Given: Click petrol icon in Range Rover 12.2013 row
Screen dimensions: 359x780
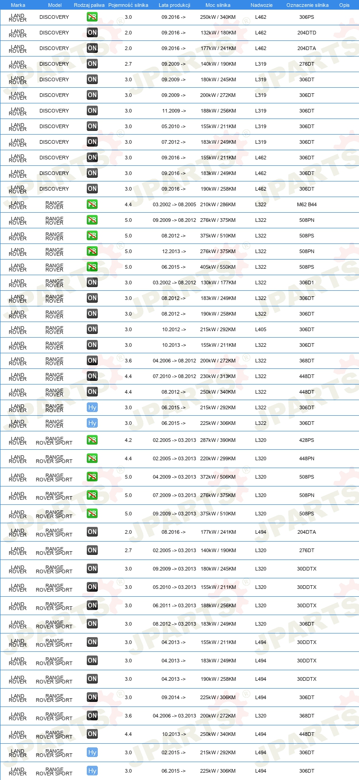Looking at the screenshot, I should click(92, 251).
